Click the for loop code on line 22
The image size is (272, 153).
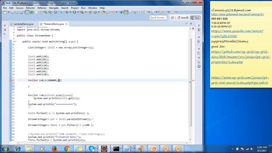pyautogui.click(x=45, y=80)
